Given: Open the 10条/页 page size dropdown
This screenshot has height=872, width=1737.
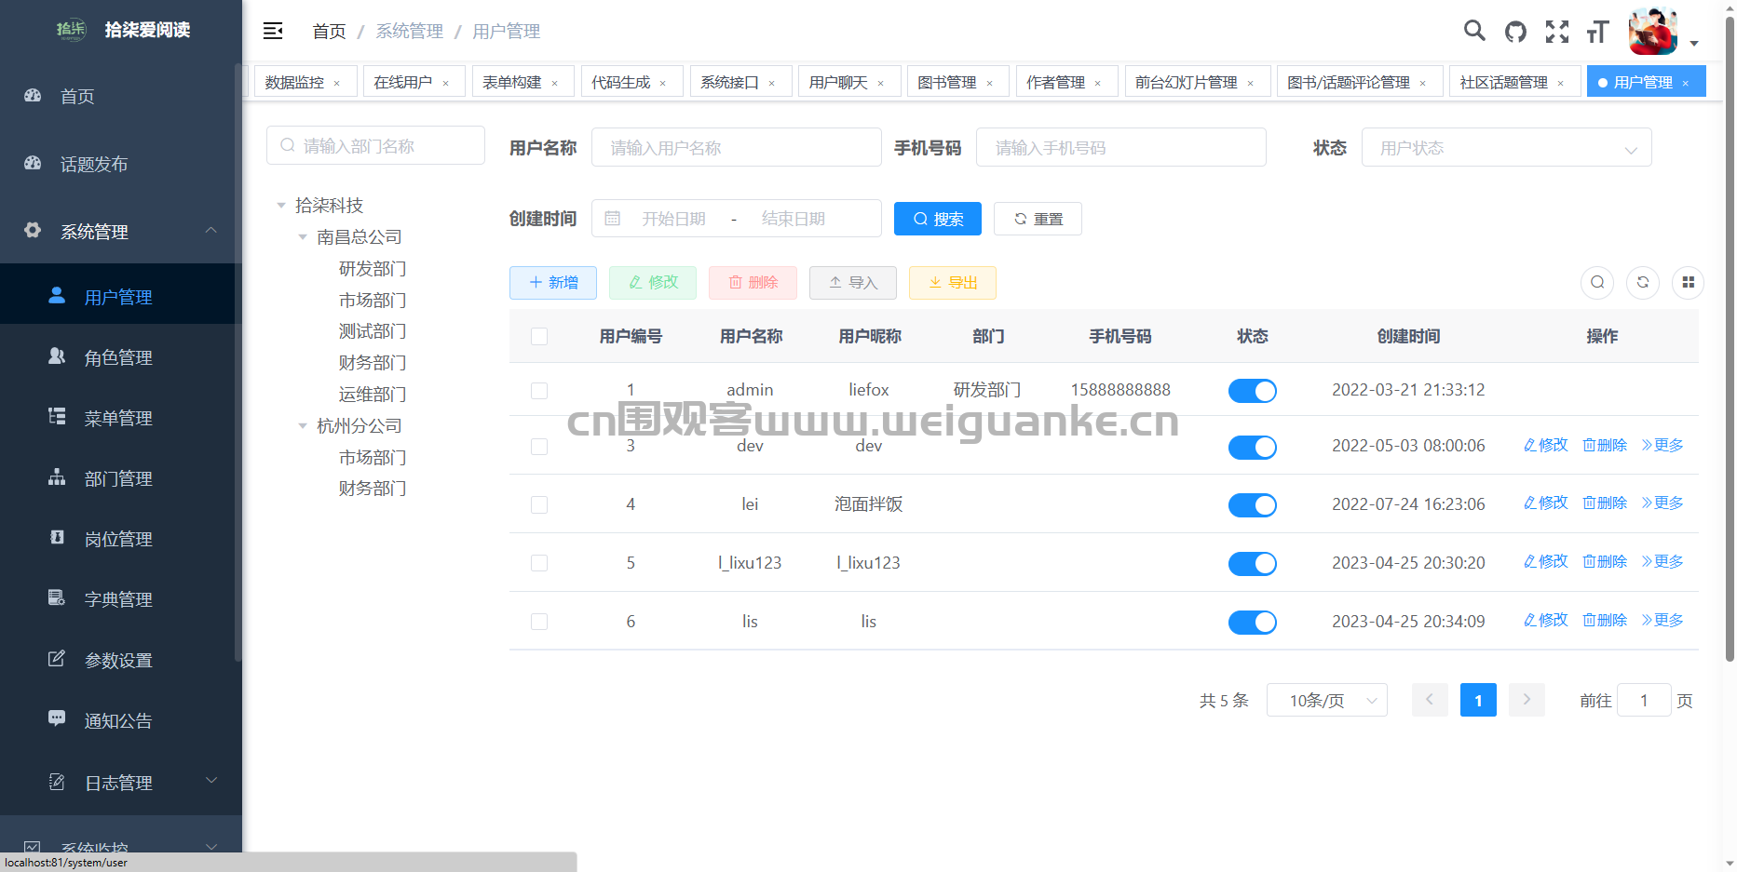Looking at the screenshot, I should (x=1327, y=700).
